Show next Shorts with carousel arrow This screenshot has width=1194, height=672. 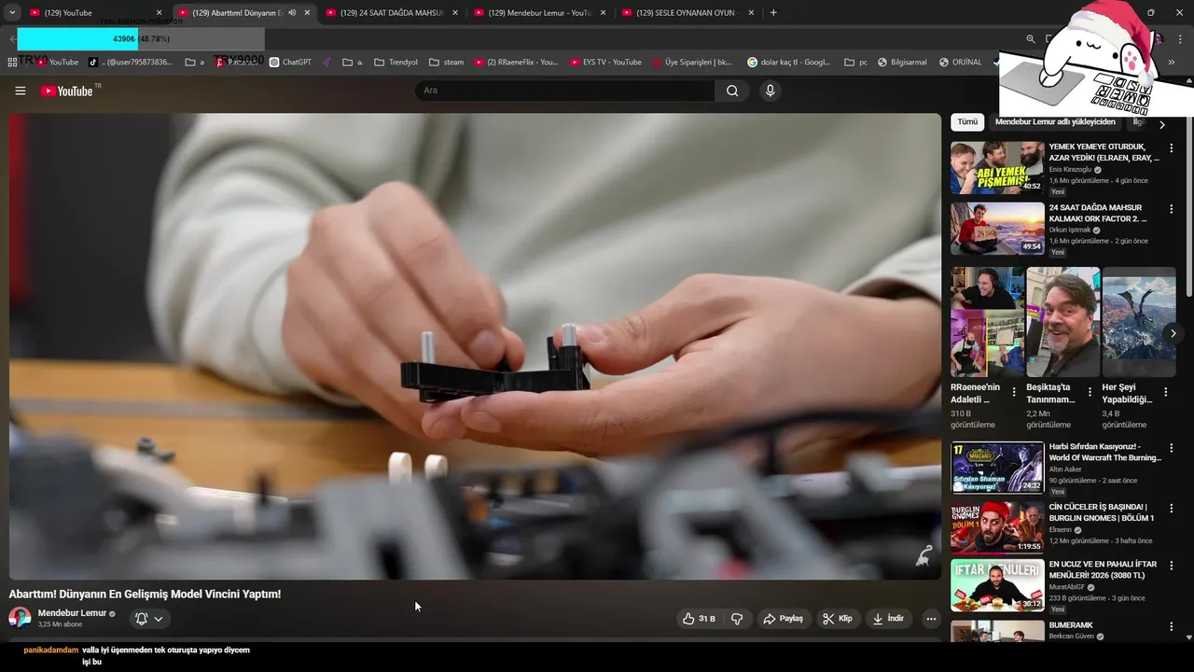(1173, 333)
